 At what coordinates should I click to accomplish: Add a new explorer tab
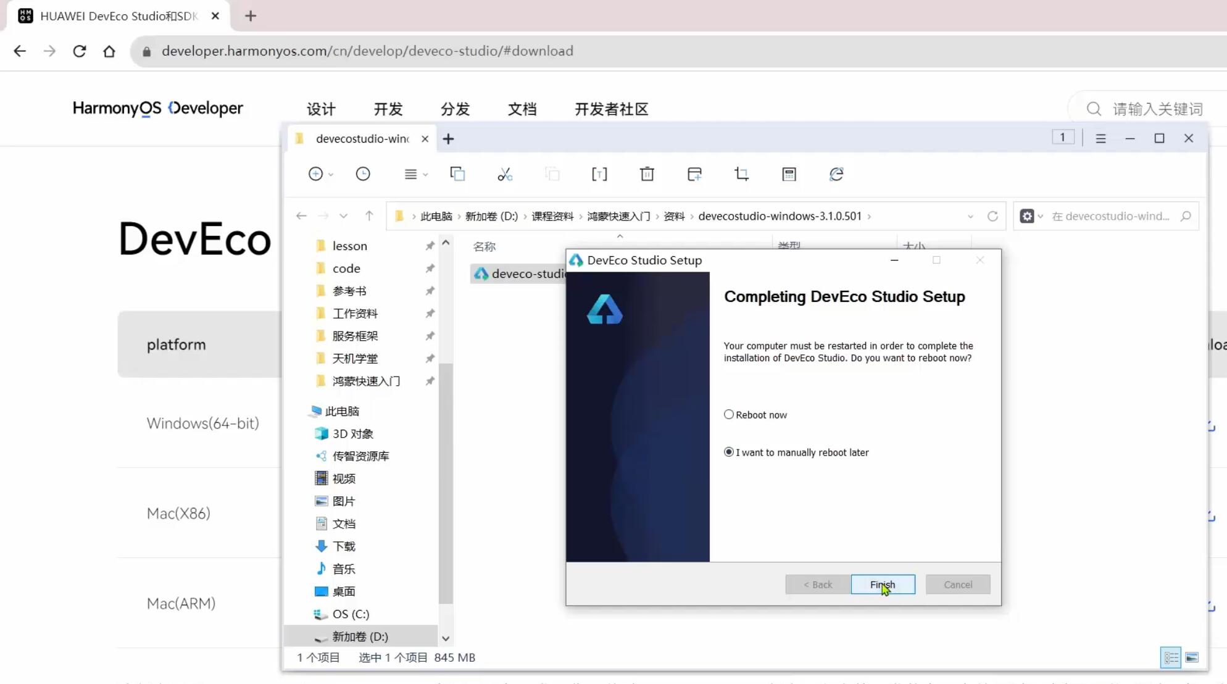point(449,139)
